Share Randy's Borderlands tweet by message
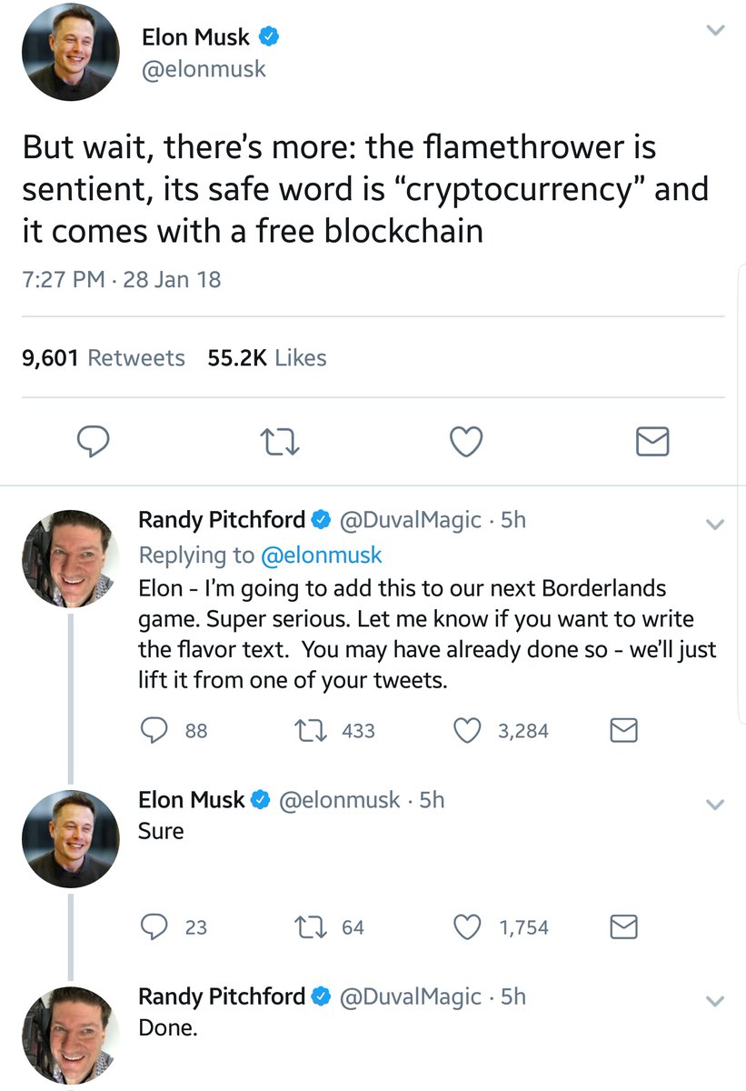Image resolution: width=746 pixels, height=1091 pixels. click(623, 730)
